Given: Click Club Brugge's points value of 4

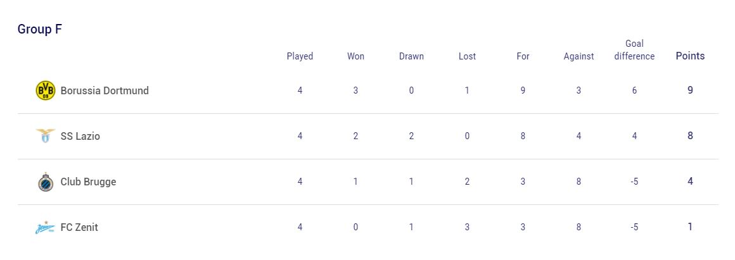Looking at the screenshot, I should pyautogui.click(x=690, y=182).
